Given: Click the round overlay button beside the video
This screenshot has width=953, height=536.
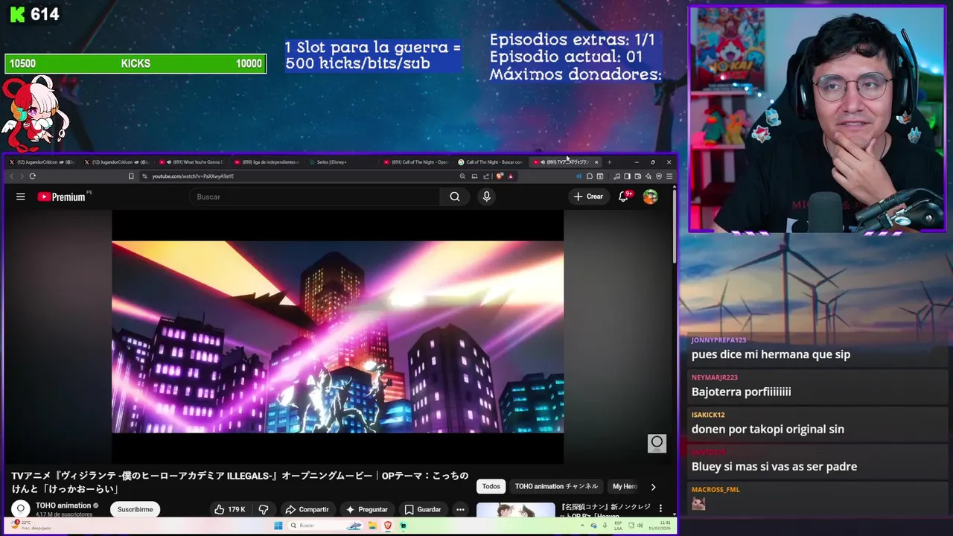Looking at the screenshot, I should [x=657, y=443].
